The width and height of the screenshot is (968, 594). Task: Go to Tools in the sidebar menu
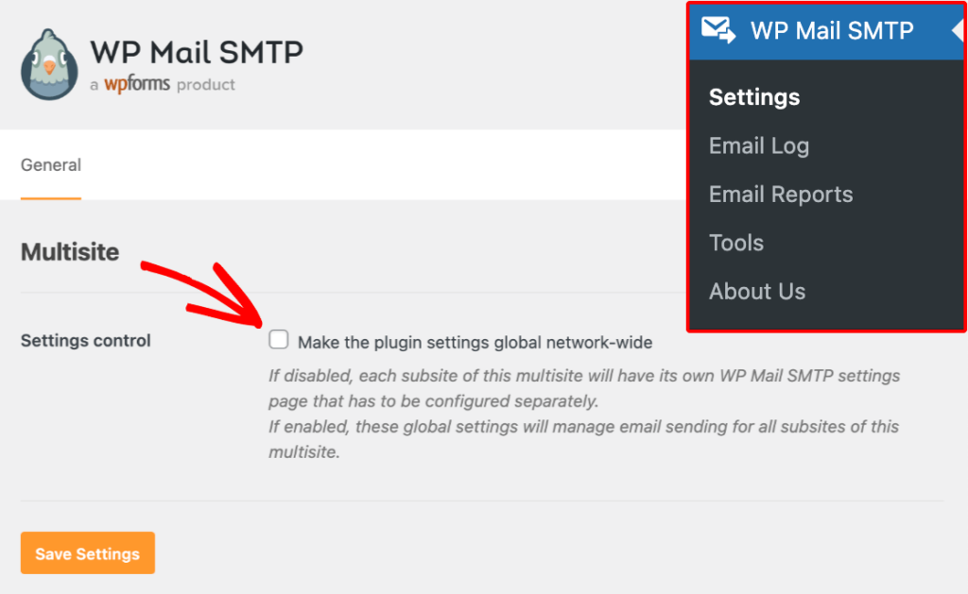tap(735, 243)
